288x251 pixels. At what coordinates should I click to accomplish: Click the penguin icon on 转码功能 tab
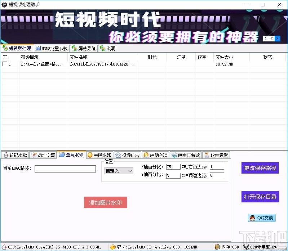point(6,155)
